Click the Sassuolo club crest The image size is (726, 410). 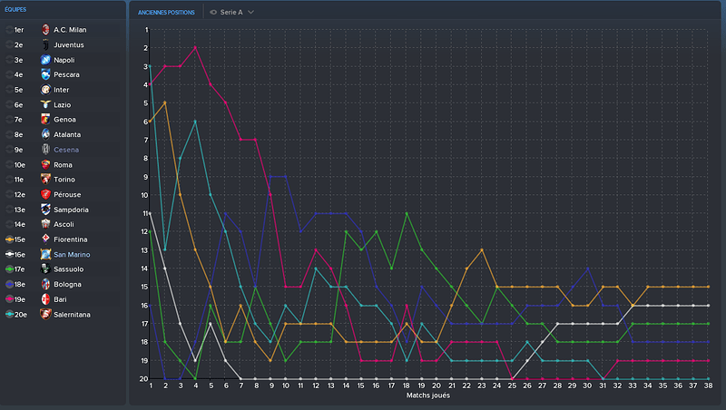click(45, 269)
